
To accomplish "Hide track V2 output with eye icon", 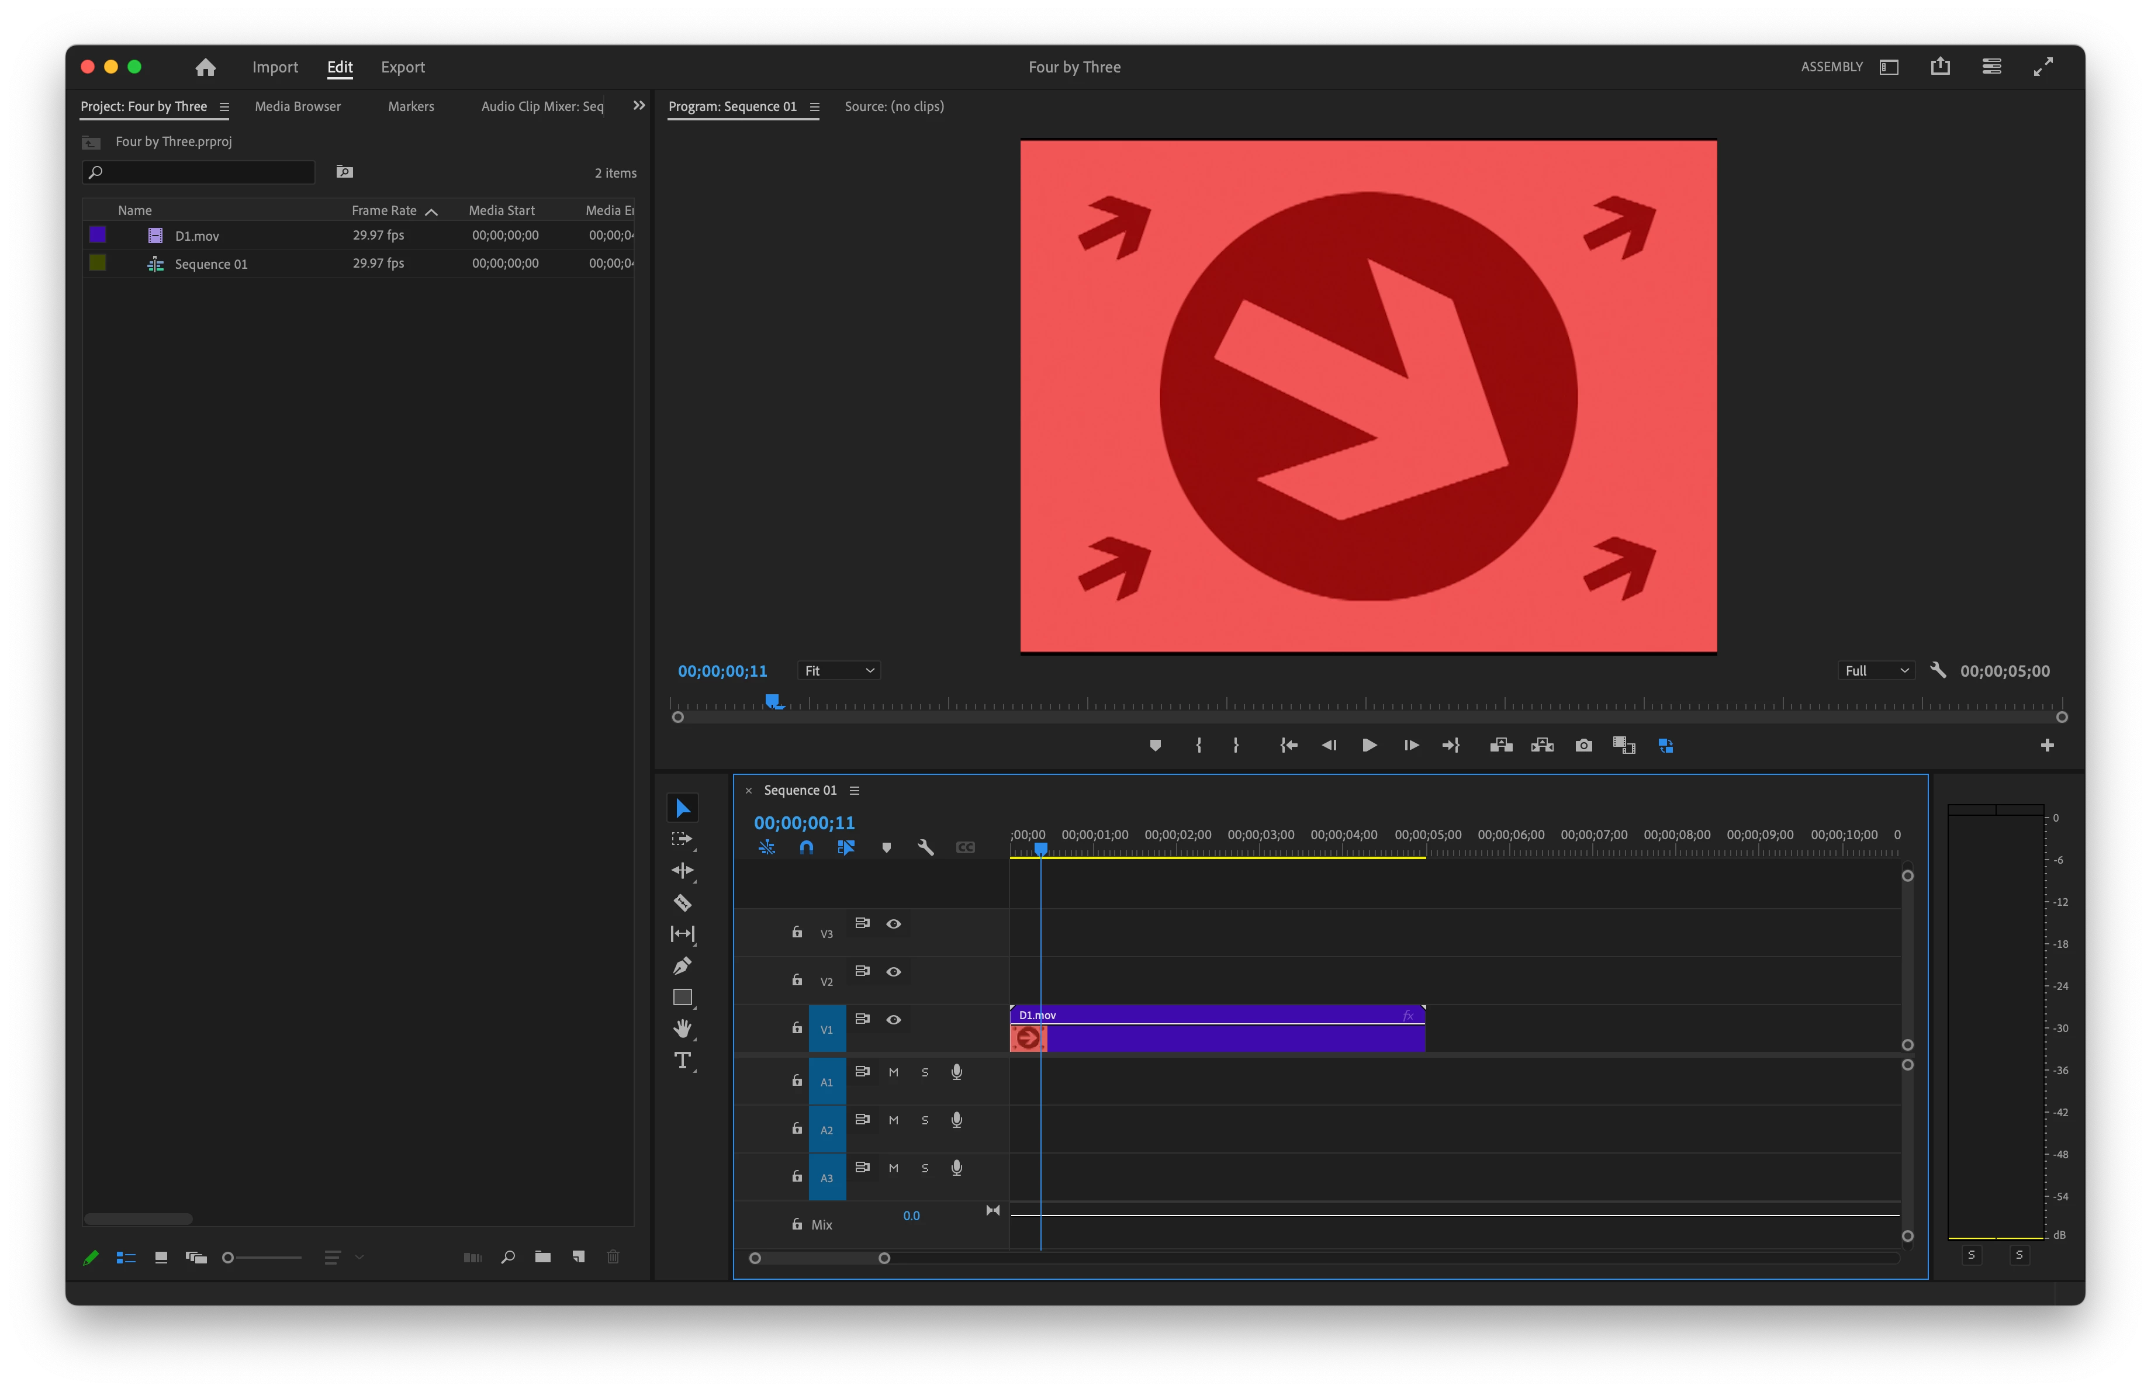I will (x=893, y=972).
